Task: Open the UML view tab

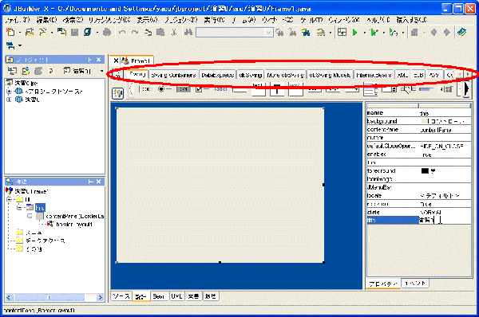Action: click(x=176, y=296)
